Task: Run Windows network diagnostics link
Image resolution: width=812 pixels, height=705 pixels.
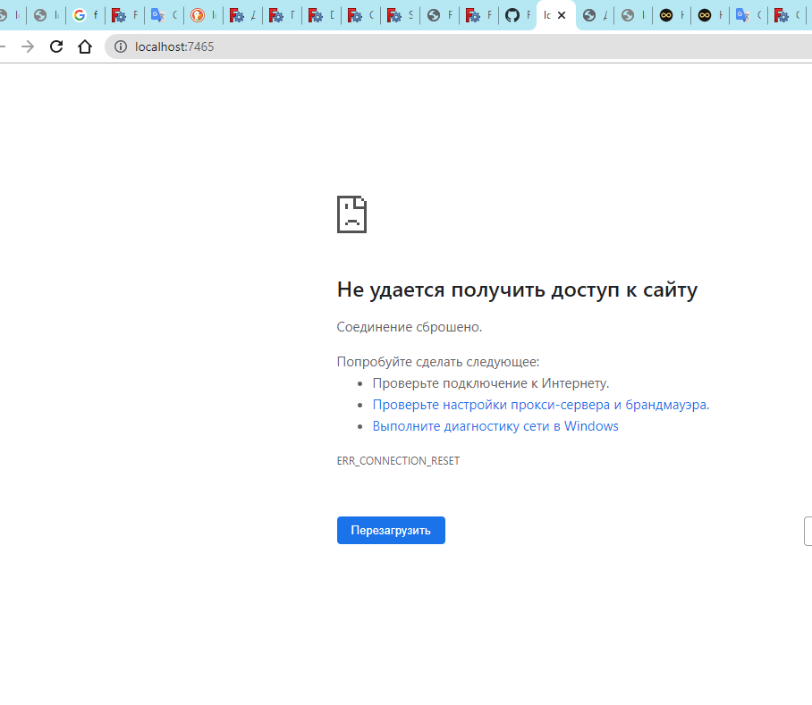Action: pyautogui.click(x=495, y=426)
